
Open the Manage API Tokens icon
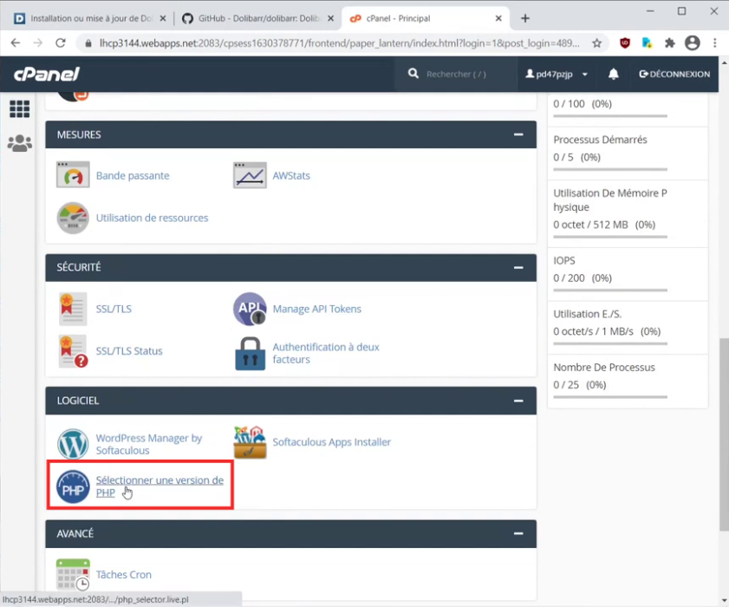pyautogui.click(x=250, y=309)
